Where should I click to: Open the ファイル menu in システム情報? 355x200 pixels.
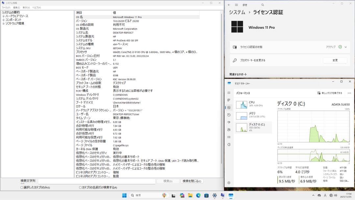click(6, 7)
